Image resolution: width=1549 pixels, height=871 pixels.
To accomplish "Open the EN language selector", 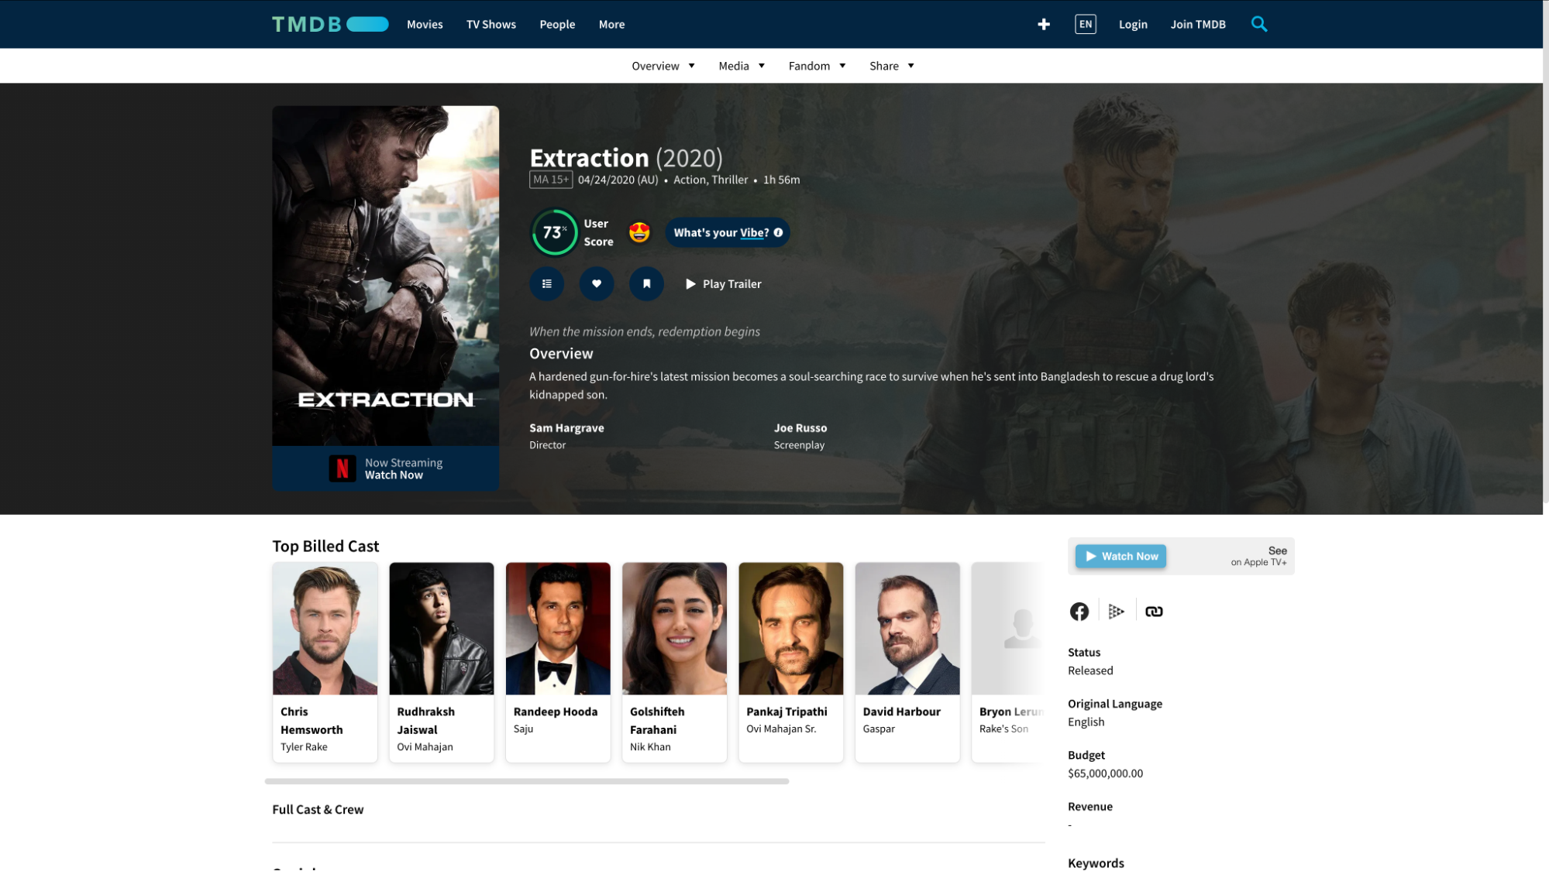I will pyautogui.click(x=1086, y=24).
